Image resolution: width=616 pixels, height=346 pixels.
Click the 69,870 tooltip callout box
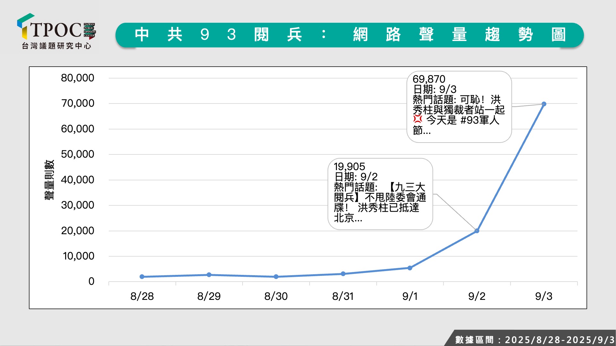tap(459, 107)
